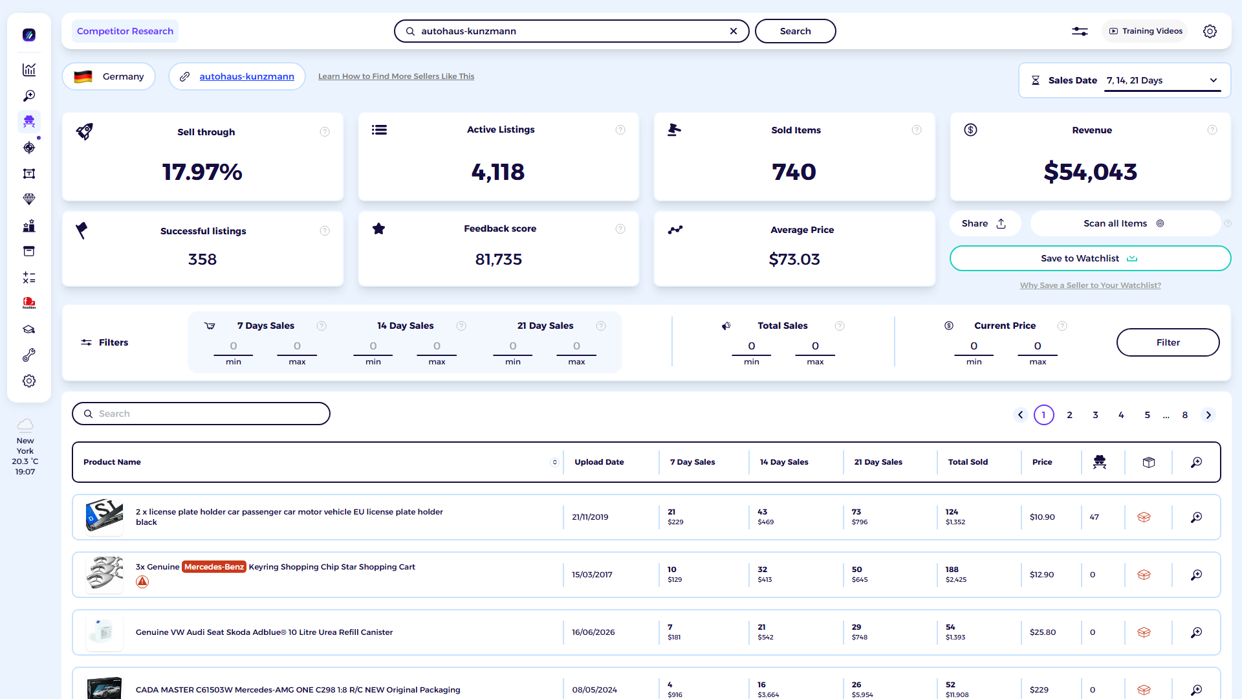This screenshot has height=699, width=1242.
Task: Click the Total Sales min field
Action: click(x=751, y=346)
